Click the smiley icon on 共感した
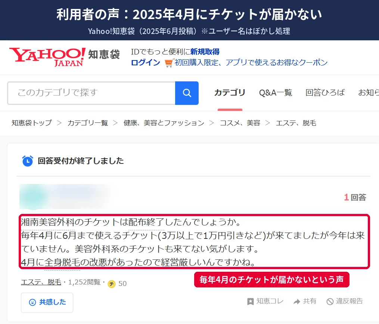This screenshot has width=379, height=324. 32,302
